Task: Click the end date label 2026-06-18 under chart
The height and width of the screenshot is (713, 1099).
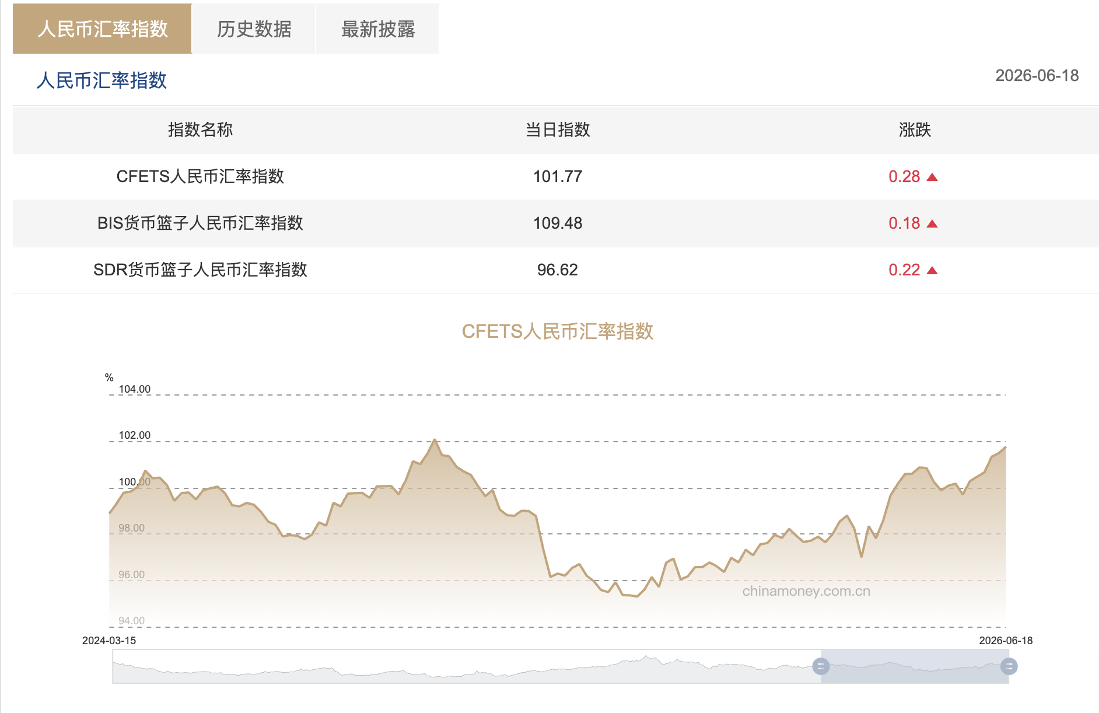Action: 1006,641
